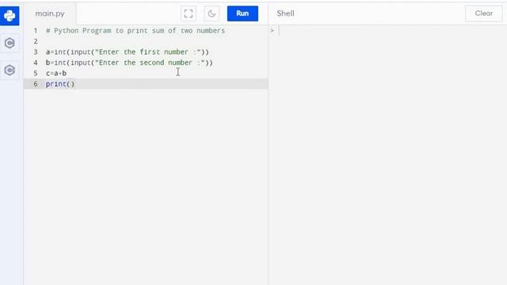
Task: Clear the shell output
Action: (x=484, y=13)
